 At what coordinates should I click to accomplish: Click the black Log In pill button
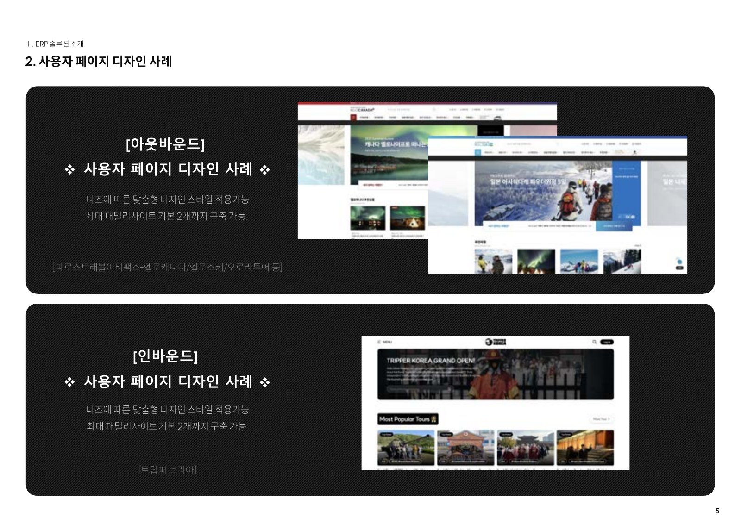(x=607, y=342)
